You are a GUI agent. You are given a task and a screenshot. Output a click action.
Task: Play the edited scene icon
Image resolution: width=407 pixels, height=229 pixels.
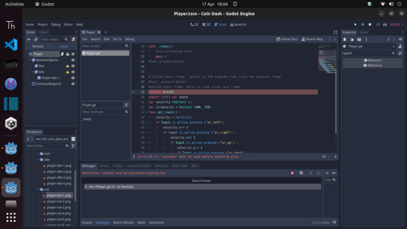point(378,24)
